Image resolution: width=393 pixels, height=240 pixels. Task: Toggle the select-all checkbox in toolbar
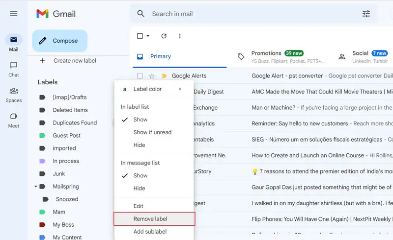[140, 36]
